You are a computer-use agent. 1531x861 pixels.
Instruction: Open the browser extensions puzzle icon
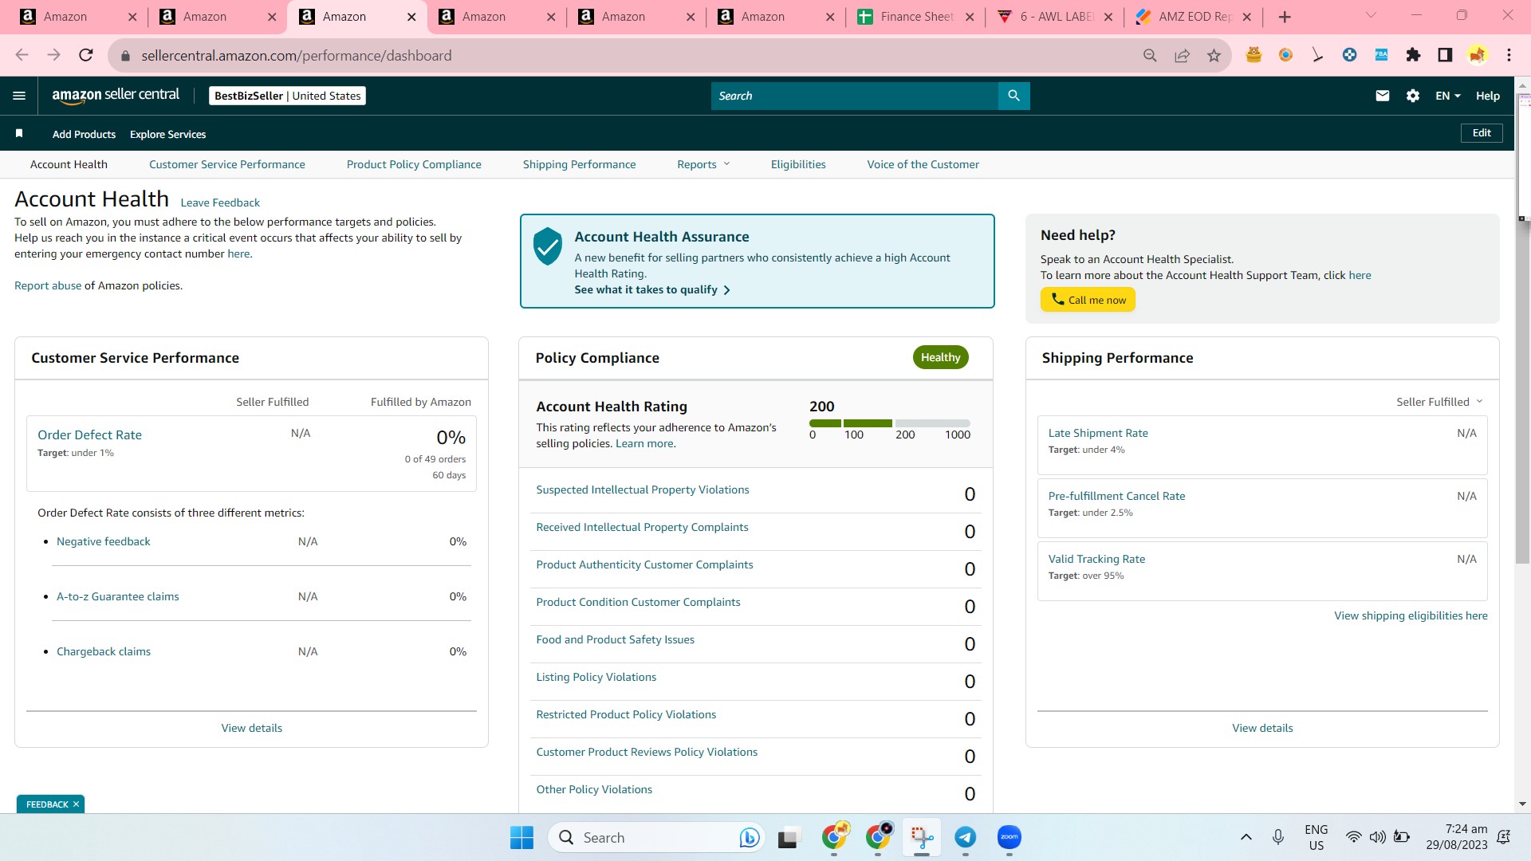click(1413, 55)
